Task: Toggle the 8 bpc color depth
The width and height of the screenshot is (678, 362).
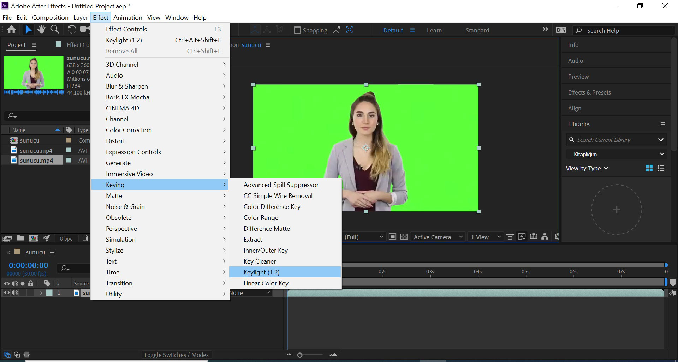Action: tap(66, 239)
